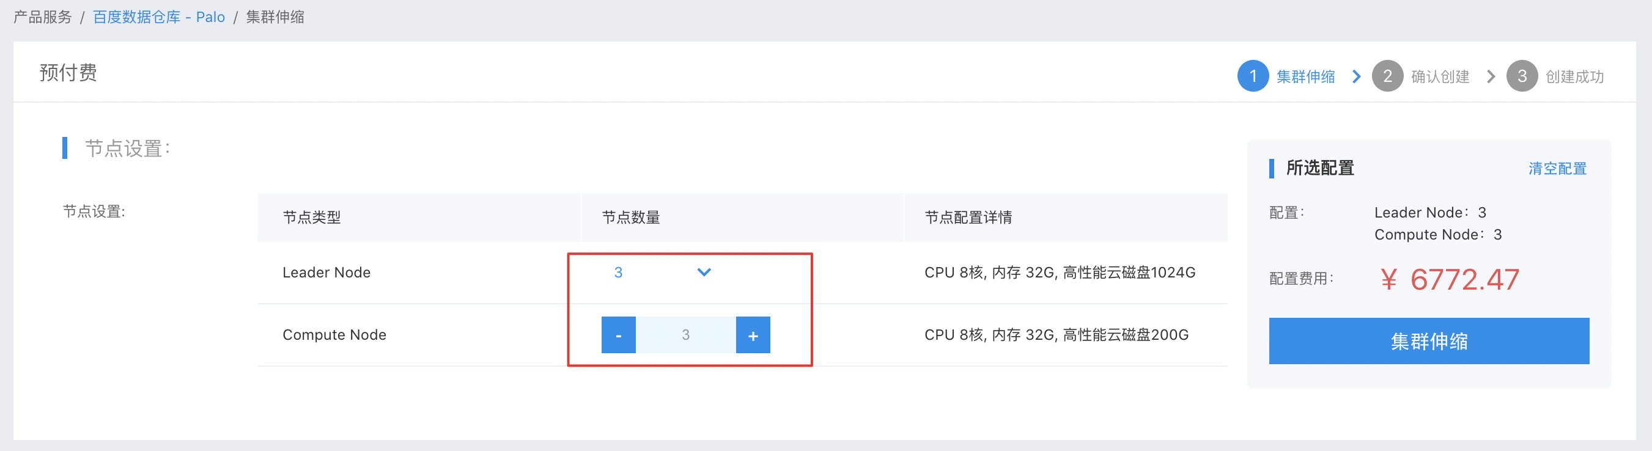Click the chevron arrow after step 确认创建

pyautogui.click(x=1491, y=76)
